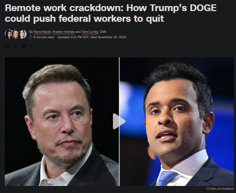This screenshot has width=236, height=193.
Task: Copy article link icon
Action: [31, 46]
